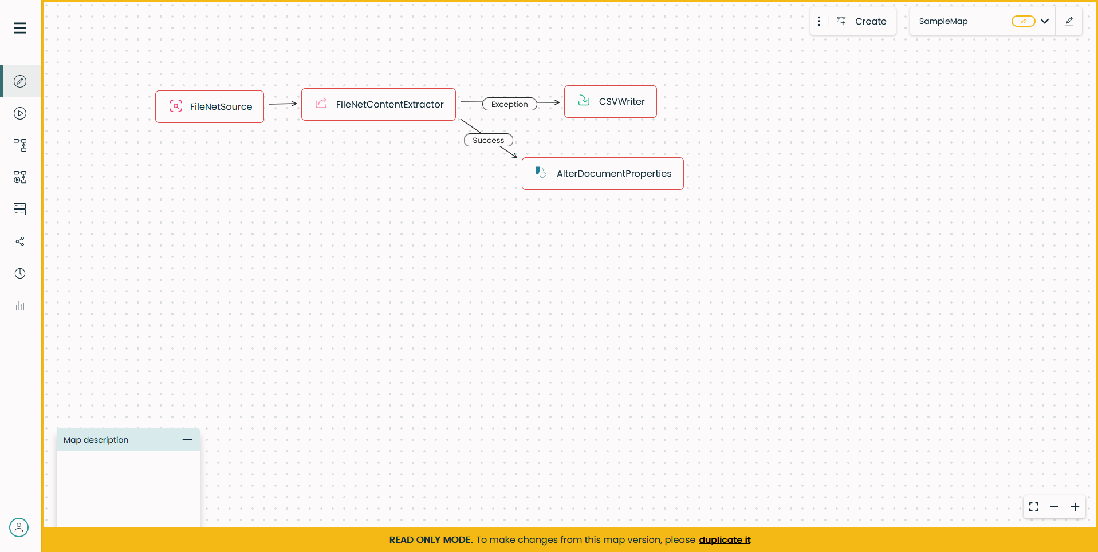
Task: Select the Exception connection label
Action: [509, 104]
